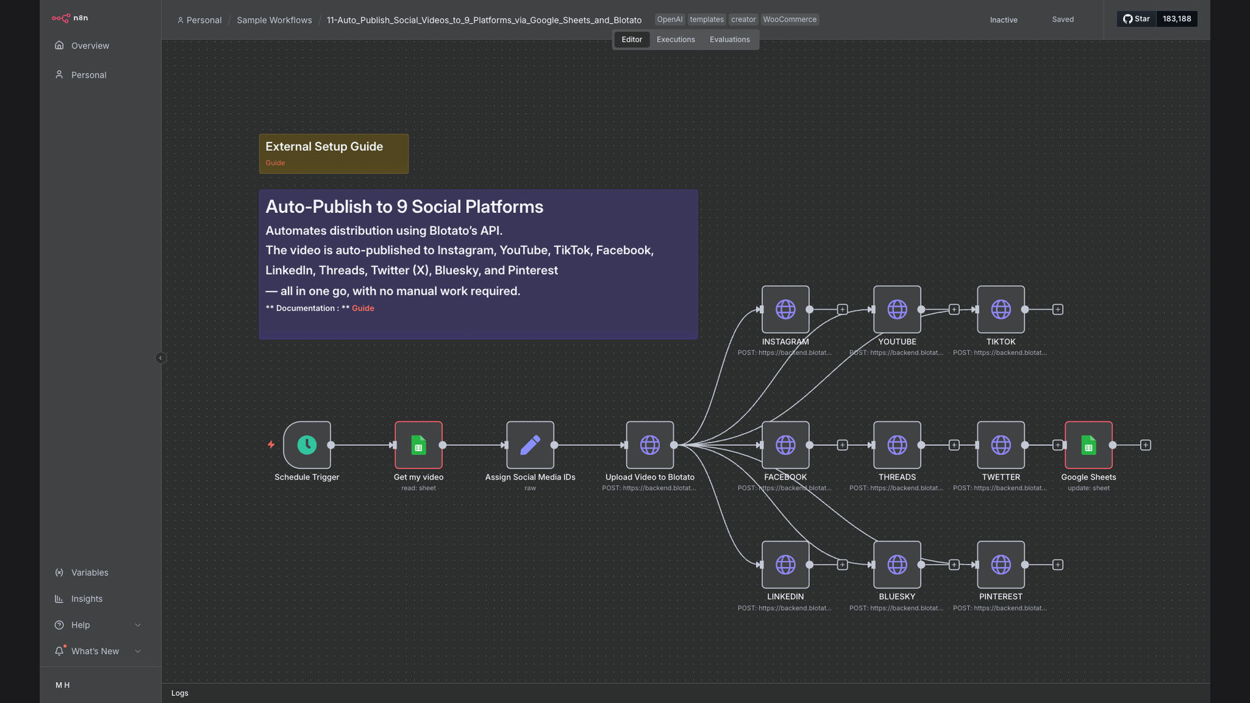
Task: Click the Upload Video to Blotato output connector
Action: 674,445
